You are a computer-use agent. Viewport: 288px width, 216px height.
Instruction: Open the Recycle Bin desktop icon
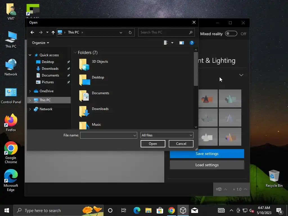(x=274, y=179)
